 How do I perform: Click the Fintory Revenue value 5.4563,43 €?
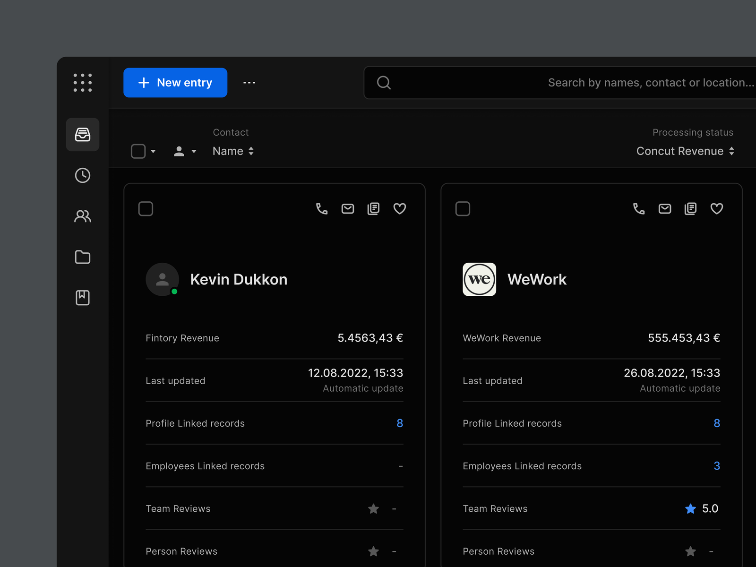(370, 338)
